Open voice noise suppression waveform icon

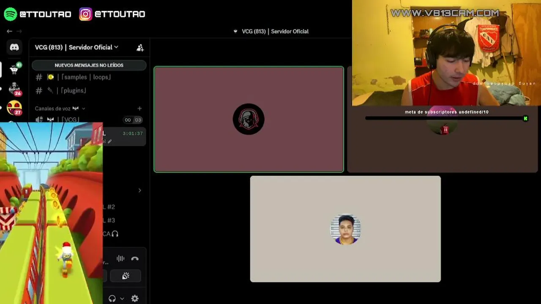tap(120, 258)
